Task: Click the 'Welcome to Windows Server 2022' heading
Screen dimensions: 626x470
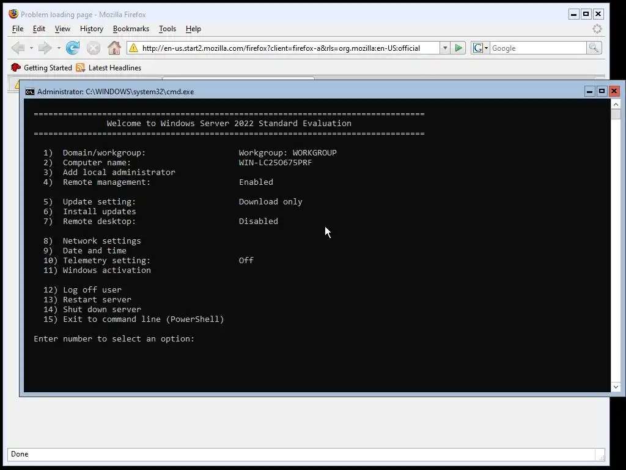Action: coord(229,124)
